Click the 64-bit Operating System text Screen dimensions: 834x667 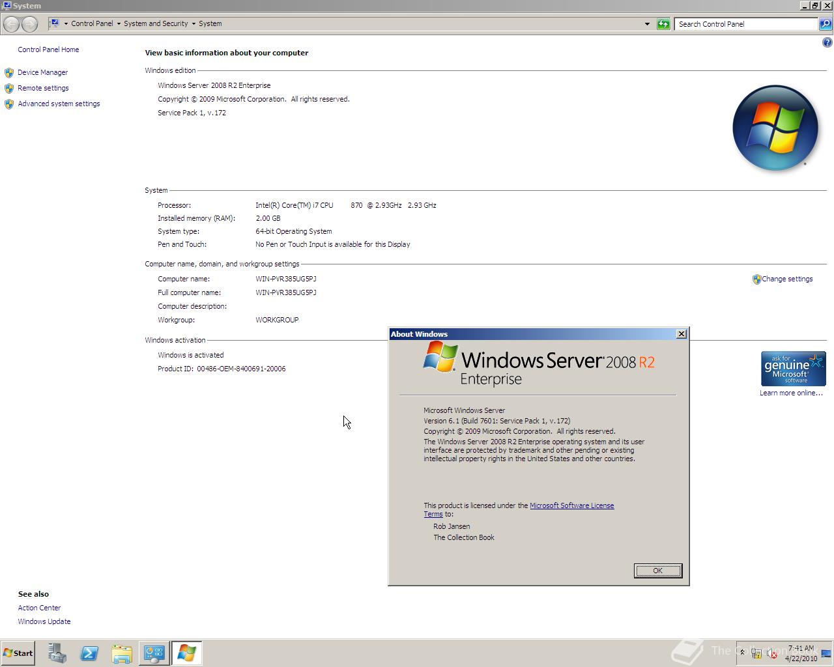tap(293, 231)
